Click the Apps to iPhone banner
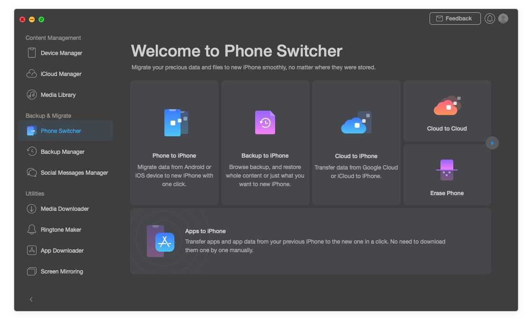This screenshot has height=321, width=526. tap(310, 241)
